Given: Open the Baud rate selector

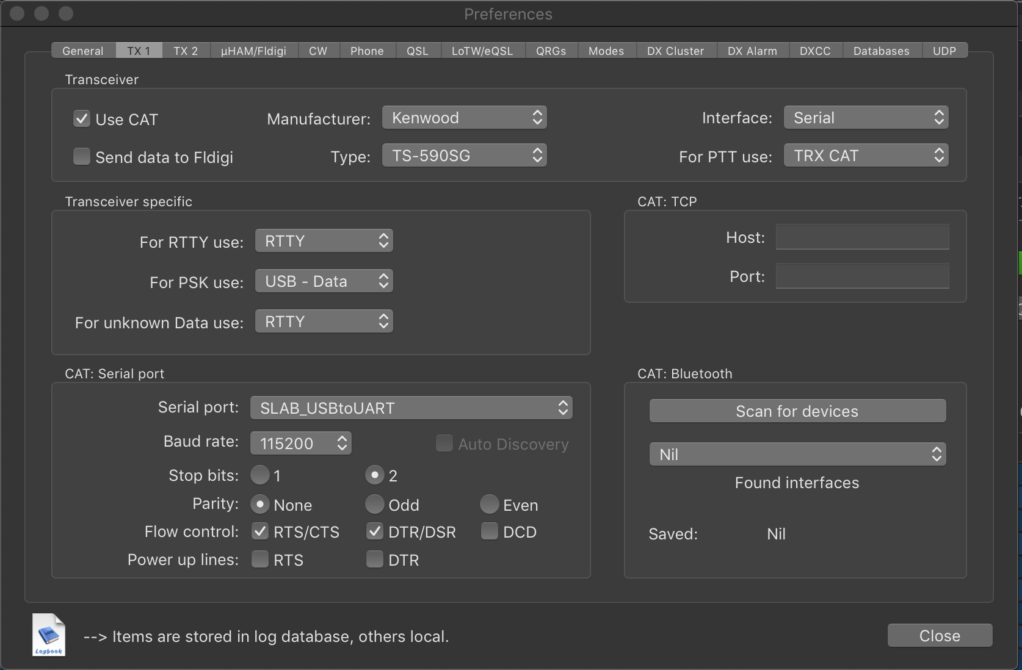Looking at the screenshot, I should (x=300, y=443).
